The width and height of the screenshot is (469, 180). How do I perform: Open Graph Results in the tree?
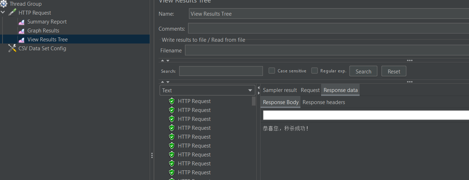43,31
